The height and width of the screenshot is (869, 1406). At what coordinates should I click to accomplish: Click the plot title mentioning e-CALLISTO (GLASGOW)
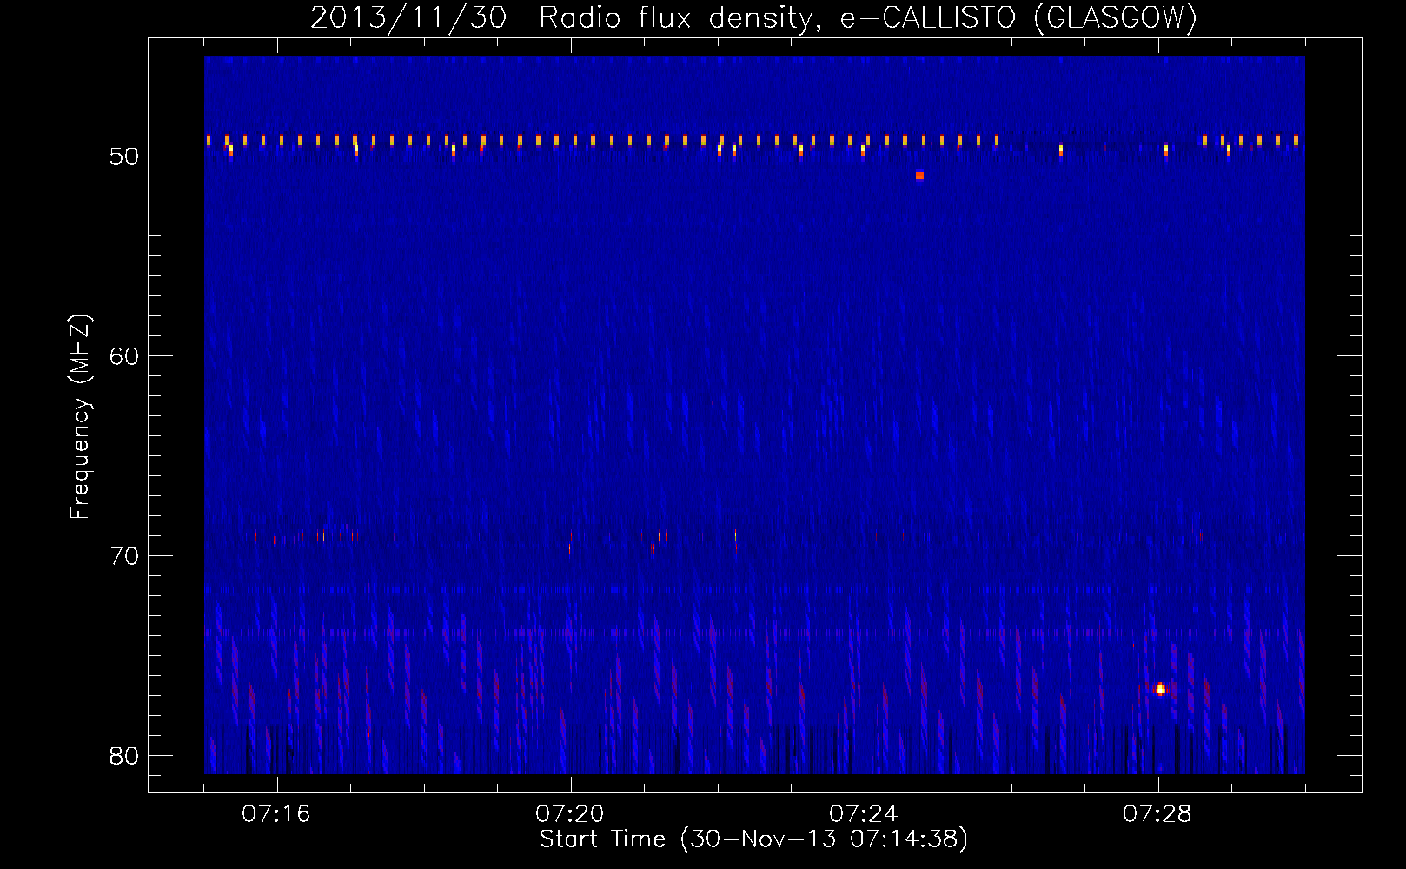coord(753,17)
